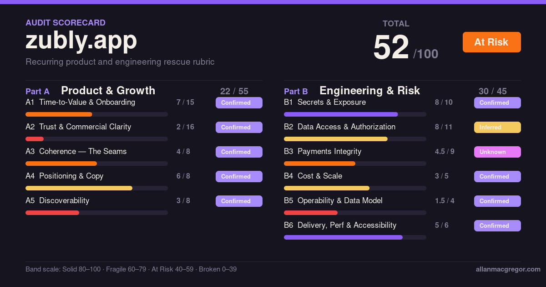Click the B1 Secrets purple progress bar
This screenshot has width=546, height=287.
pos(341,114)
